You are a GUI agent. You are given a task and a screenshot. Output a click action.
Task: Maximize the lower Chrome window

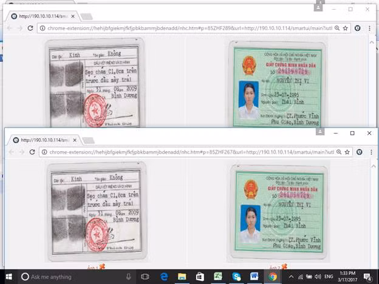352,133
